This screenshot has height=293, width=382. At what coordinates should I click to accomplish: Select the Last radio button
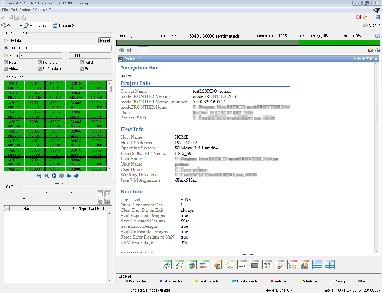click(x=6, y=48)
